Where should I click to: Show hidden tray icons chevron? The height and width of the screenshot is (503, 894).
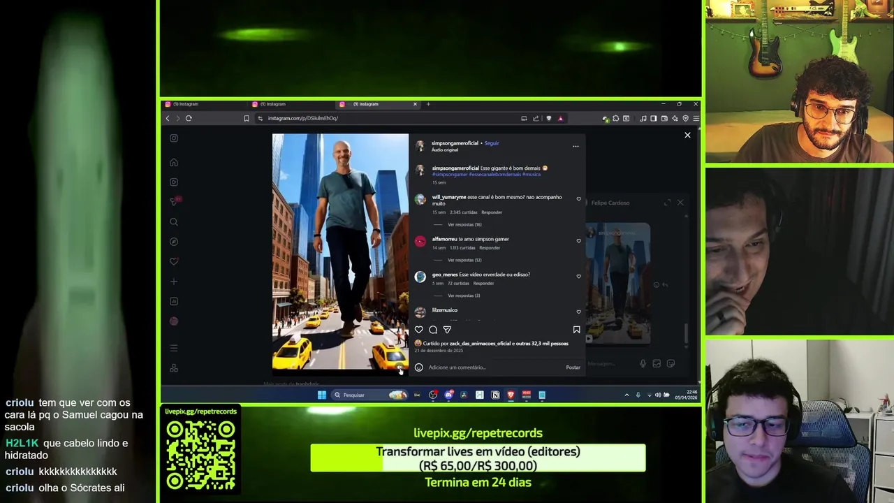(x=626, y=395)
